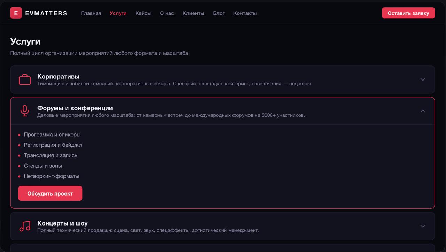This screenshot has width=446, height=252.
Task: Click the EVMATTERS brand name text
Action: [46, 13]
